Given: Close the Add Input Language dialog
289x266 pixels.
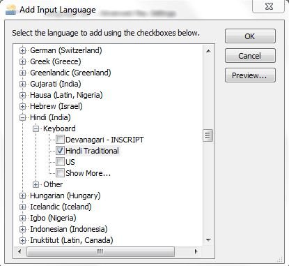Looking at the screenshot, I should [x=269, y=6].
